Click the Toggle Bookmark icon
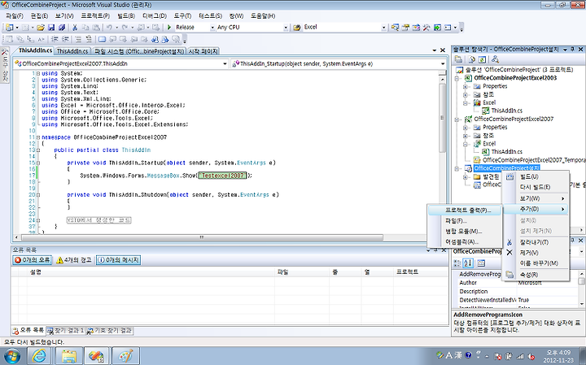Screen dimensions: 586x365 (102, 39)
